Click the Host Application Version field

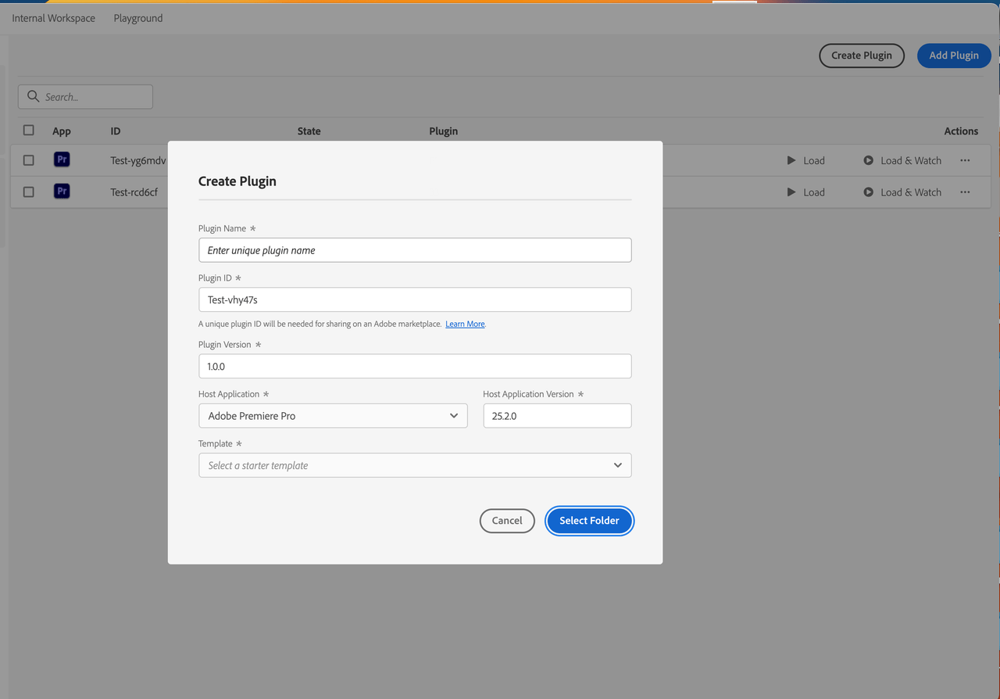click(557, 416)
